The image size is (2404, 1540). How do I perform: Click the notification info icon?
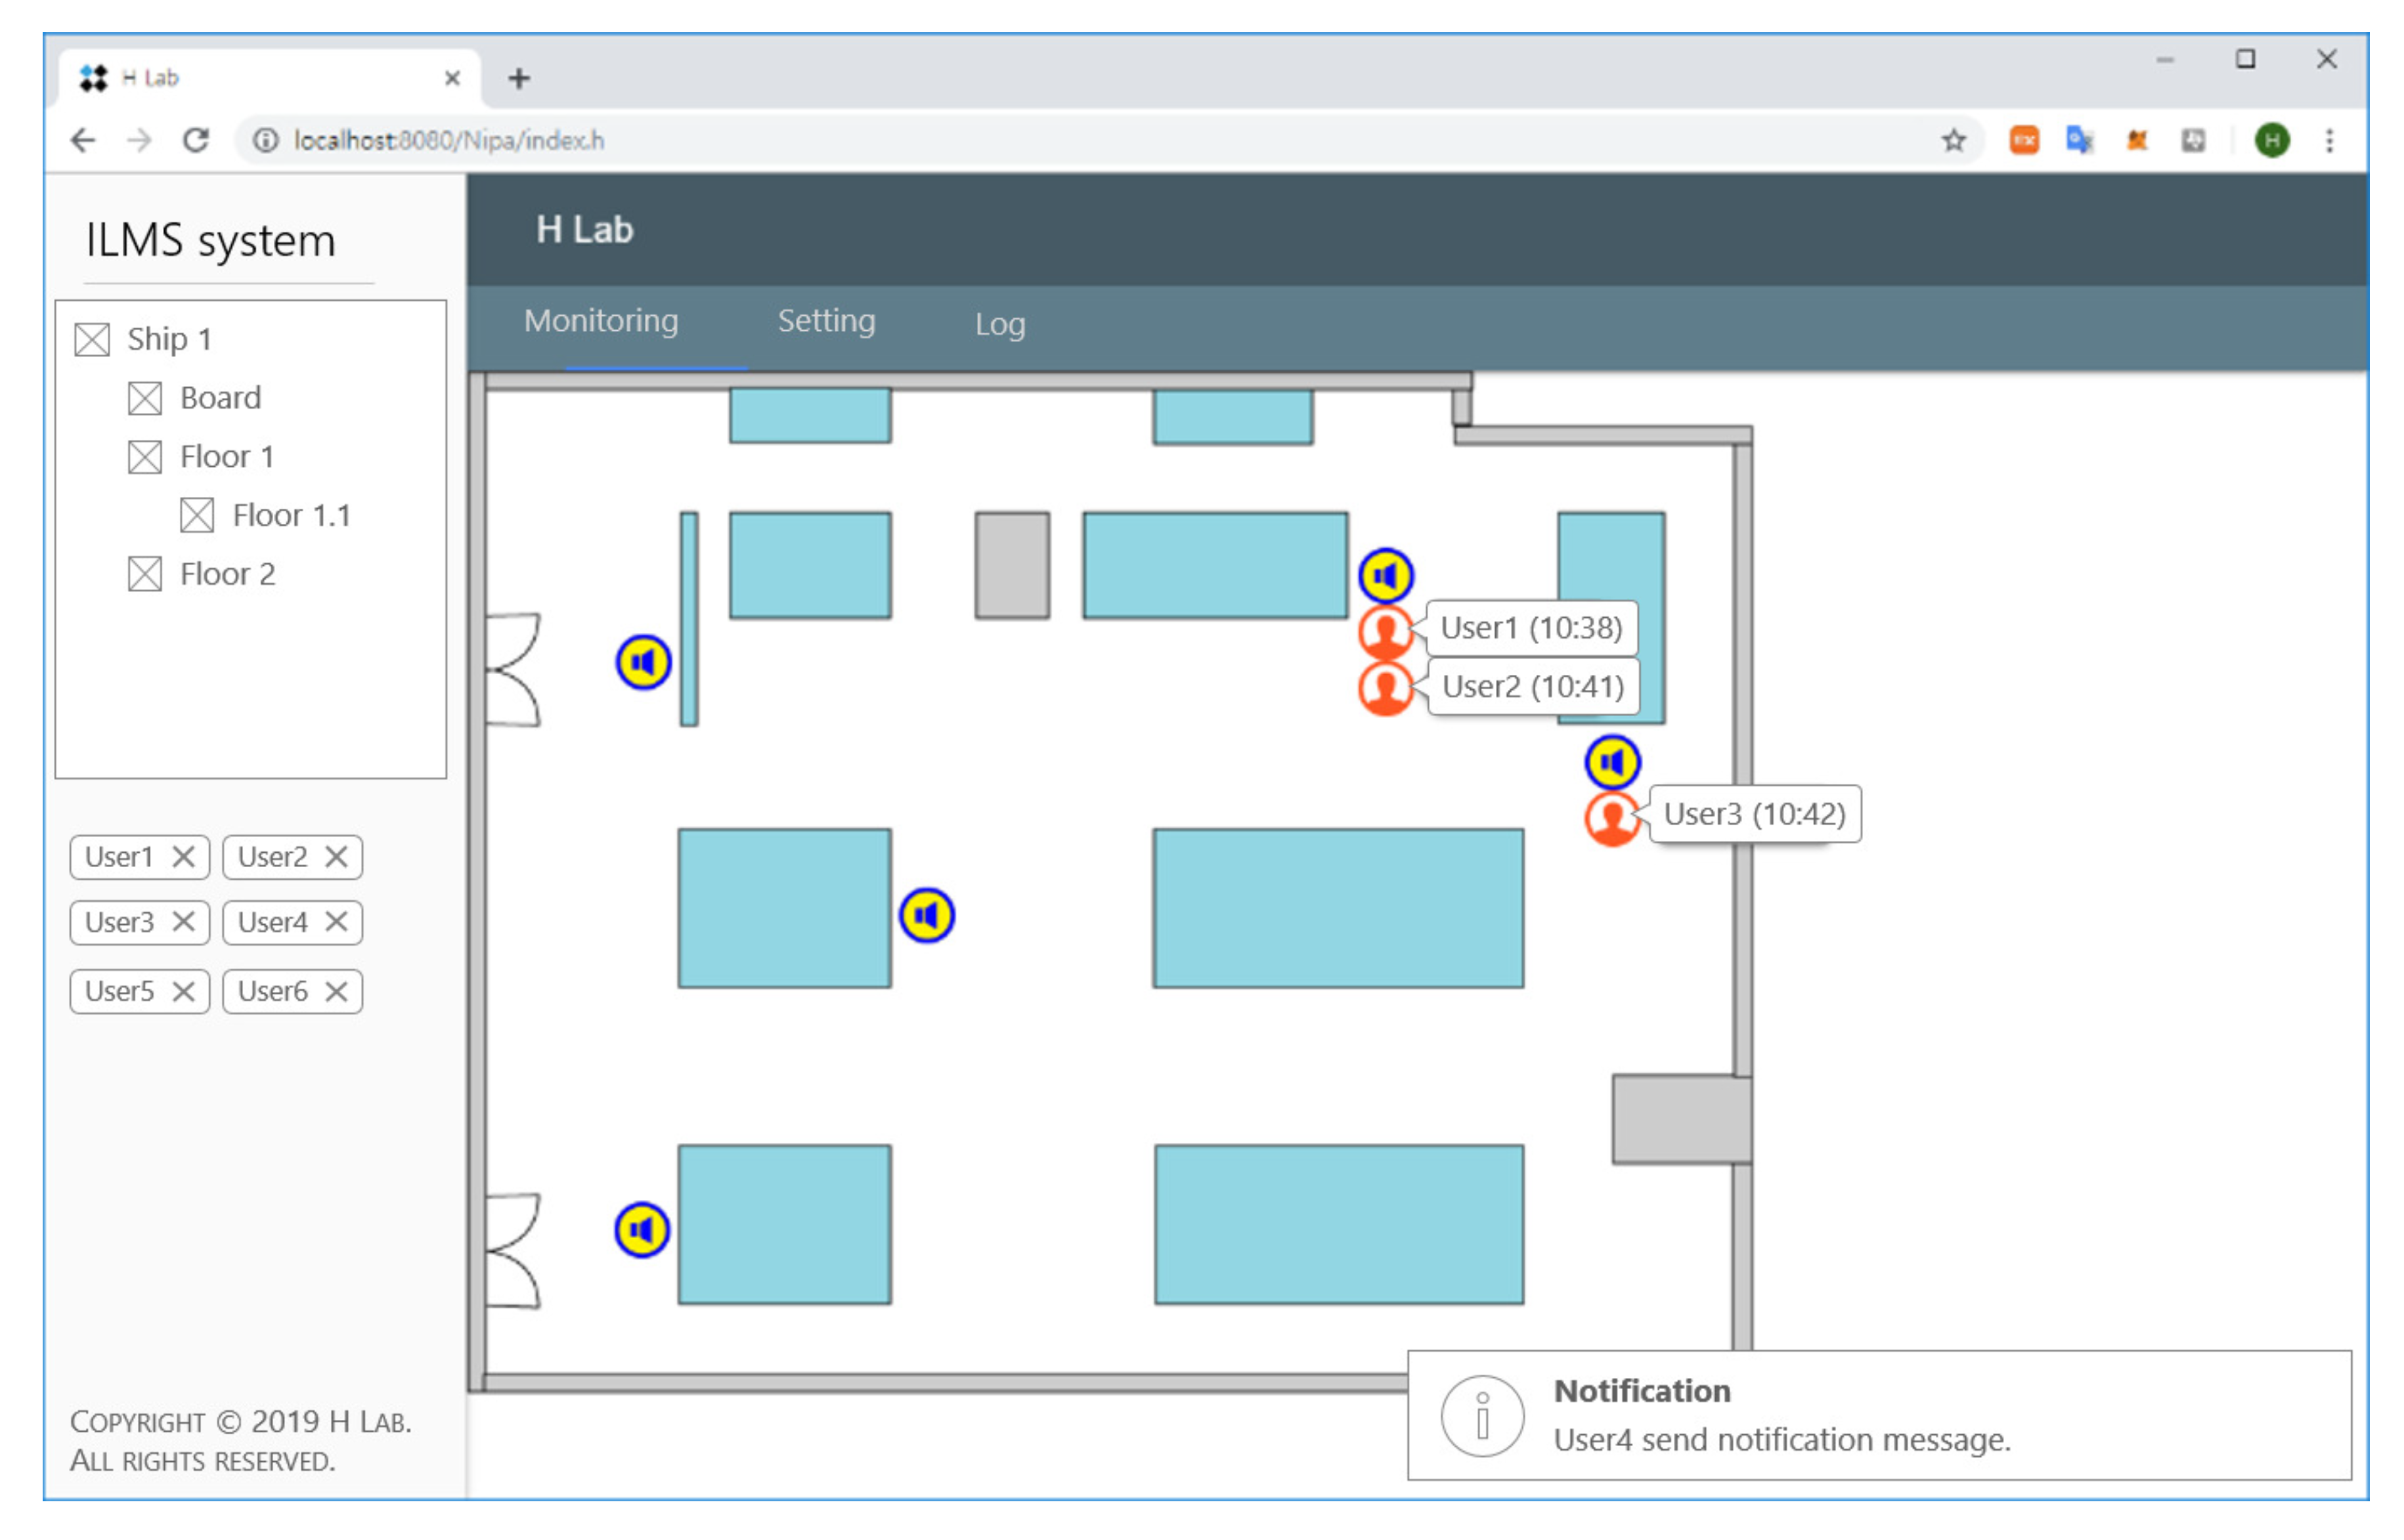[x=1481, y=1416]
